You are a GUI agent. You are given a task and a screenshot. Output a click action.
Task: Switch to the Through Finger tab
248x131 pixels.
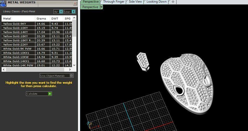click(x=114, y=2)
